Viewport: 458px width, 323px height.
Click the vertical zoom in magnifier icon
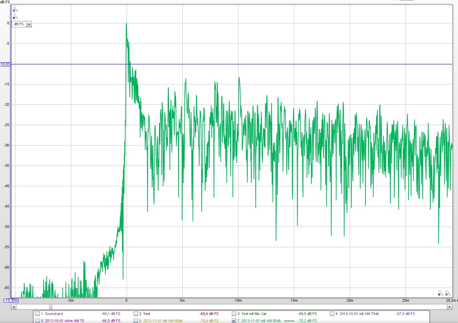coord(15,9)
